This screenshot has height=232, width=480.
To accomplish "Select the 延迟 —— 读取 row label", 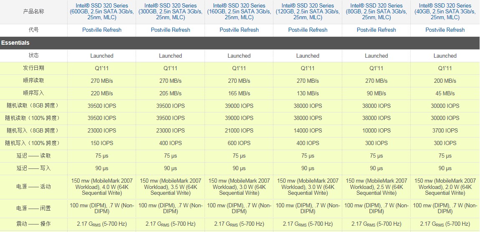I will click(33, 156).
